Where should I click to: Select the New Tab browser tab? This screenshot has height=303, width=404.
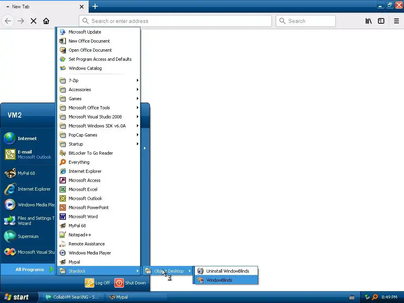point(44,7)
